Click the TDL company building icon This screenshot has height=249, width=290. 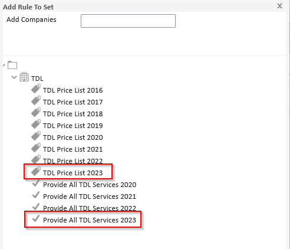pyautogui.click(x=24, y=77)
